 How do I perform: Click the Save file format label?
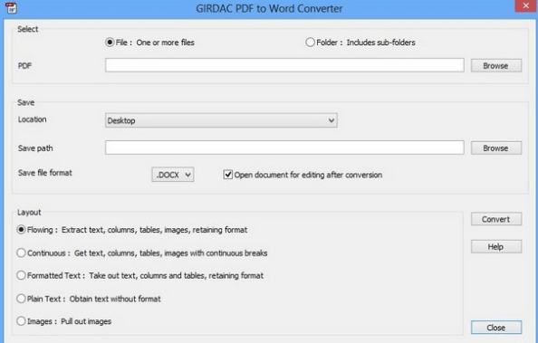[45, 173]
